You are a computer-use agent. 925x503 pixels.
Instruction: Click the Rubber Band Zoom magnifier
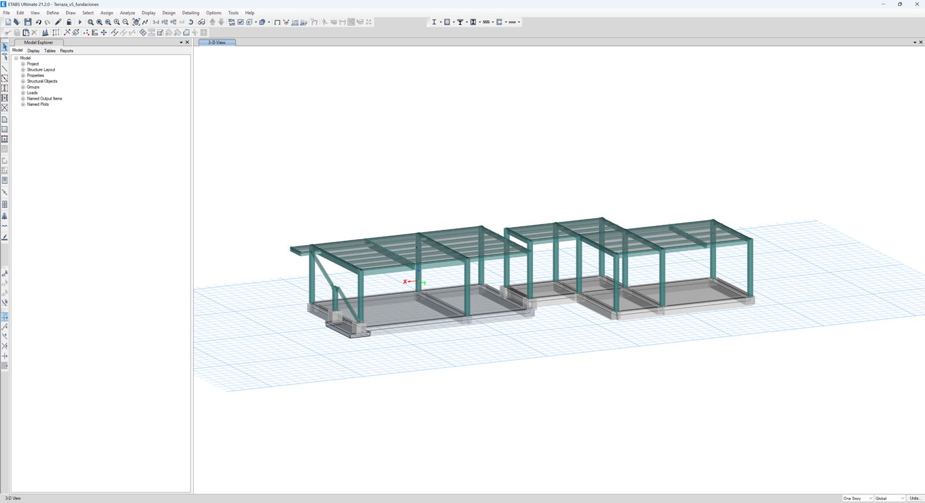pyautogui.click(x=90, y=22)
